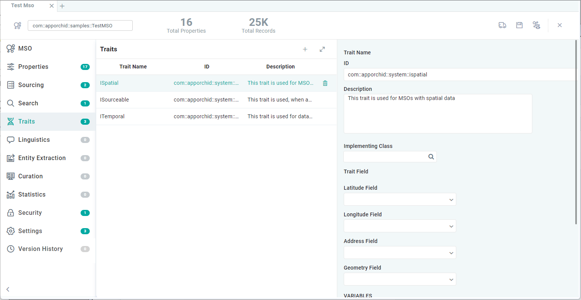This screenshot has width=581, height=300.
Task: Select the ISourceable trait row
Action: click(x=205, y=100)
